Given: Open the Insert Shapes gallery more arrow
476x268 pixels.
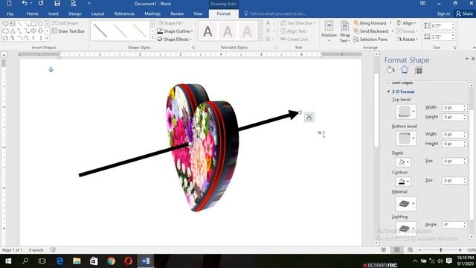Looking at the screenshot, I should (47, 38).
